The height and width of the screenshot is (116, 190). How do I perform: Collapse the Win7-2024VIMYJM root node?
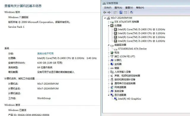(105, 18)
